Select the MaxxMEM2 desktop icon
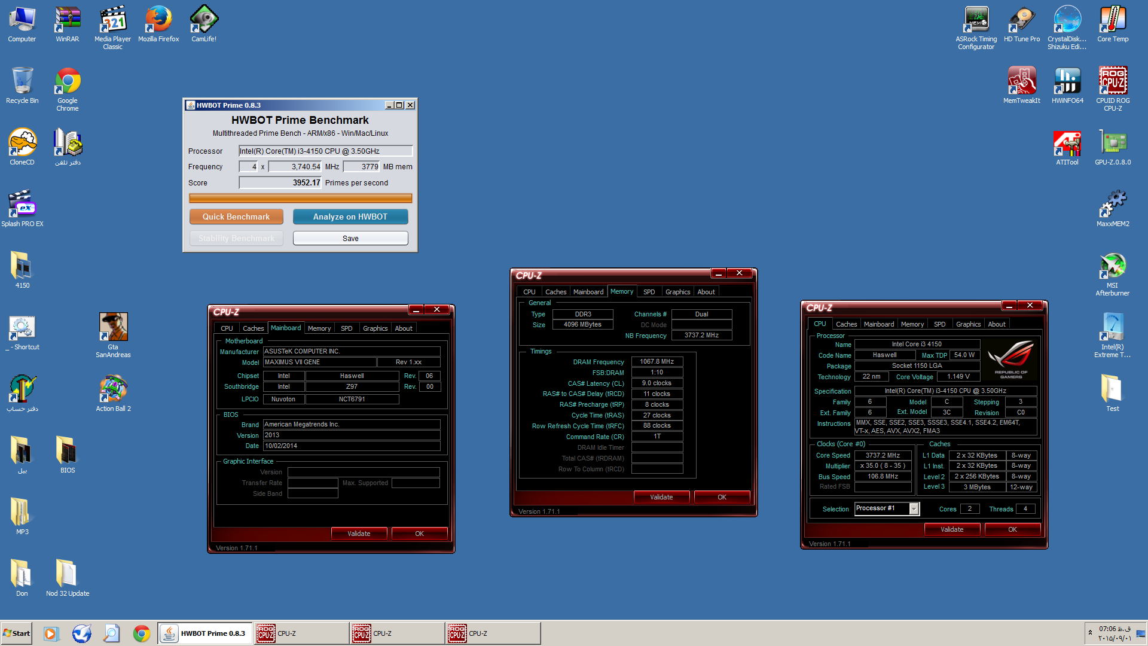 tap(1113, 209)
